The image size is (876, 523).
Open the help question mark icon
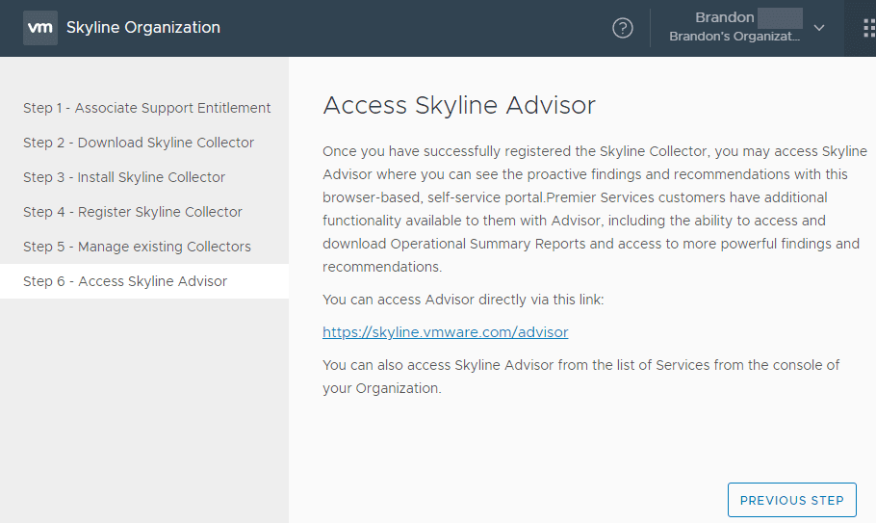click(623, 28)
